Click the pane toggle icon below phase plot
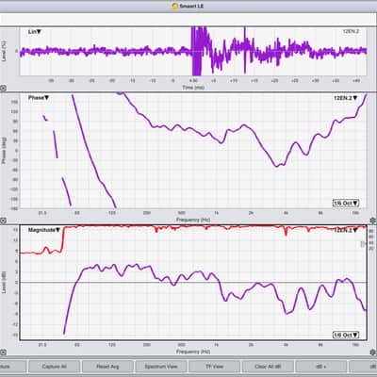This screenshot has width=377, height=377. tap(3, 221)
